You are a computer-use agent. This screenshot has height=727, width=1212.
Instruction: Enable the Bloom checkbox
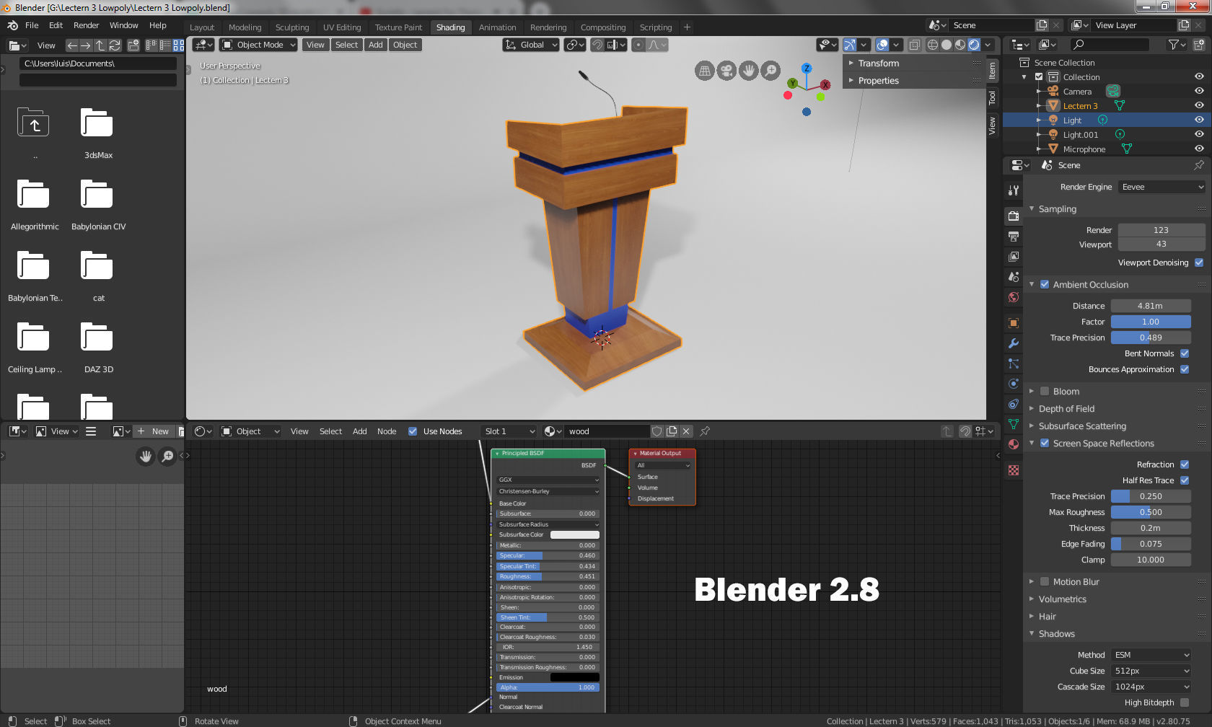pos(1045,391)
